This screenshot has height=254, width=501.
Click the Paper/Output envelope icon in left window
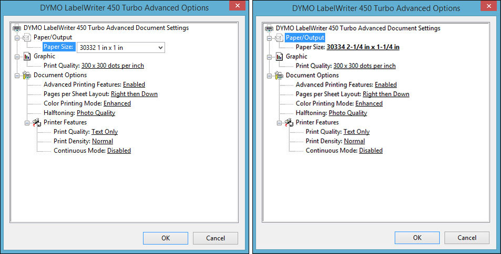click(x=27, y=37)
